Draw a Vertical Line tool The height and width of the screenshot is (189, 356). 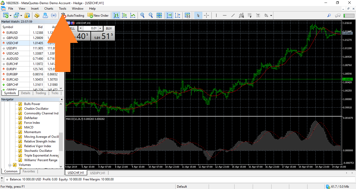tap(216, 15)
